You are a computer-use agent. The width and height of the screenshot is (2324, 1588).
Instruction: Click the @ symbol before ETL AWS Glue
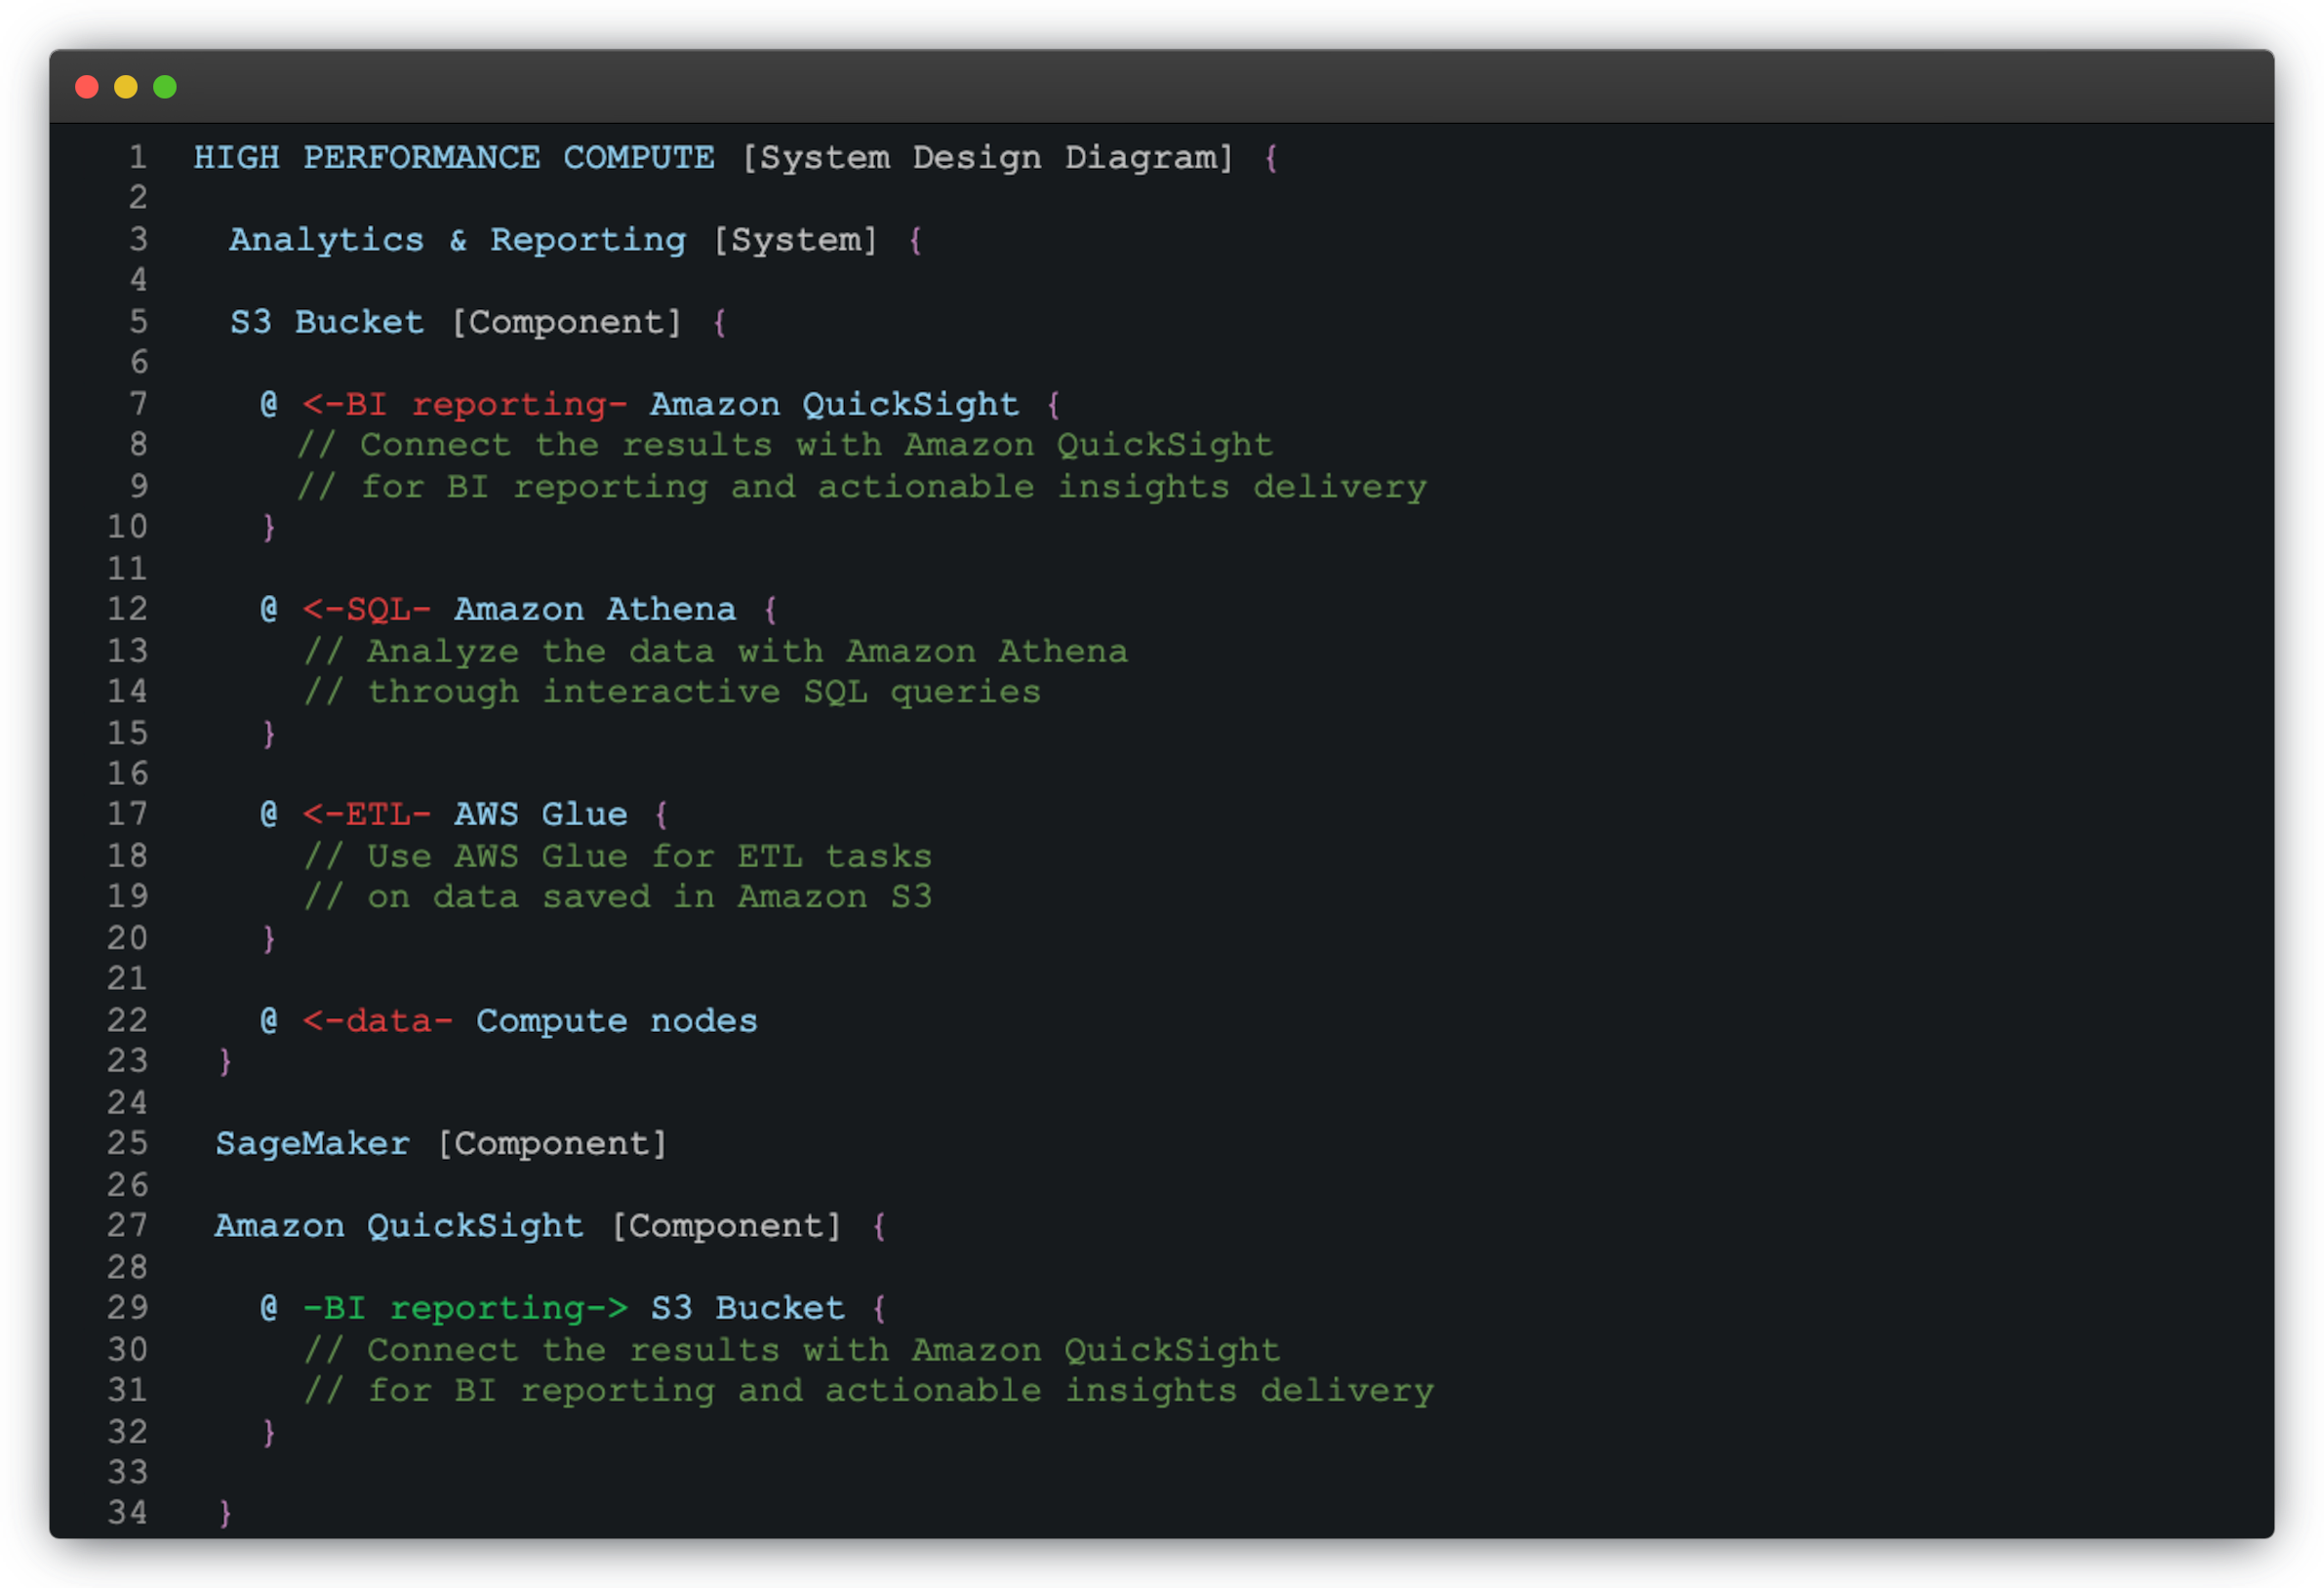(269, 814)
